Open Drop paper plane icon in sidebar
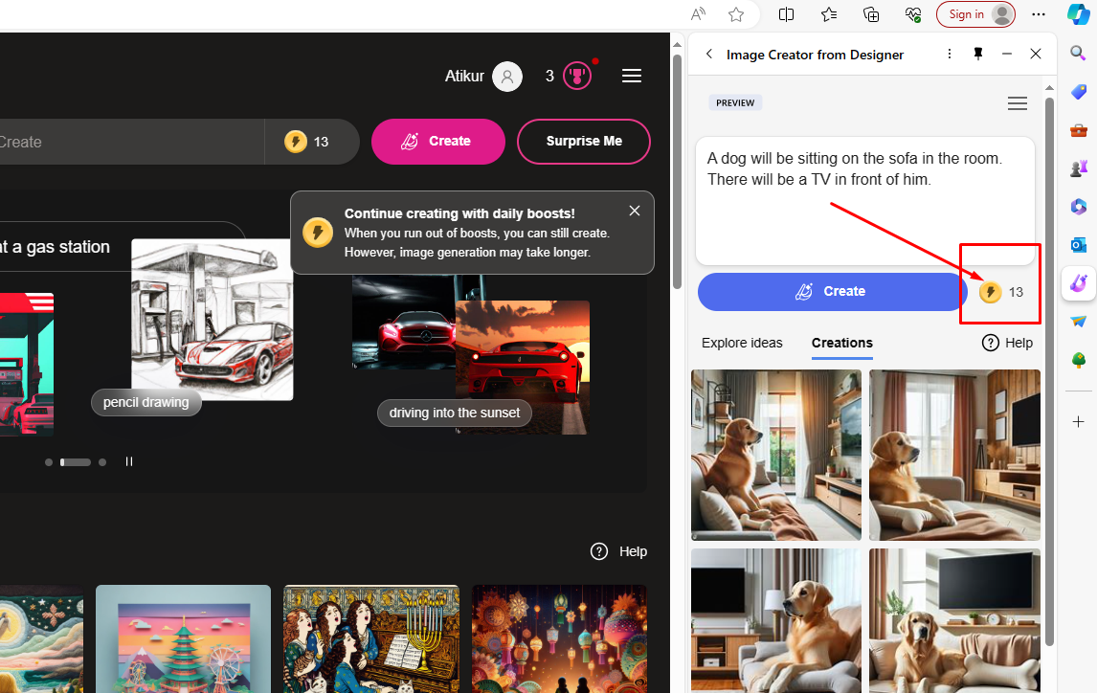This screenshot has height=693, width=1097. 1078,321
